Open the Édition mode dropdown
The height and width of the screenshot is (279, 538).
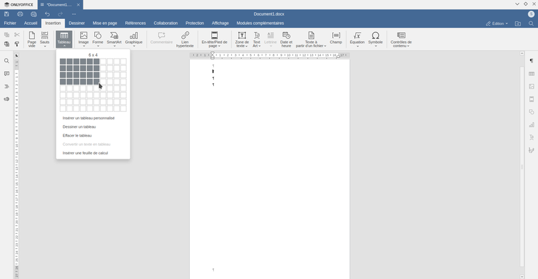point(498,23)
